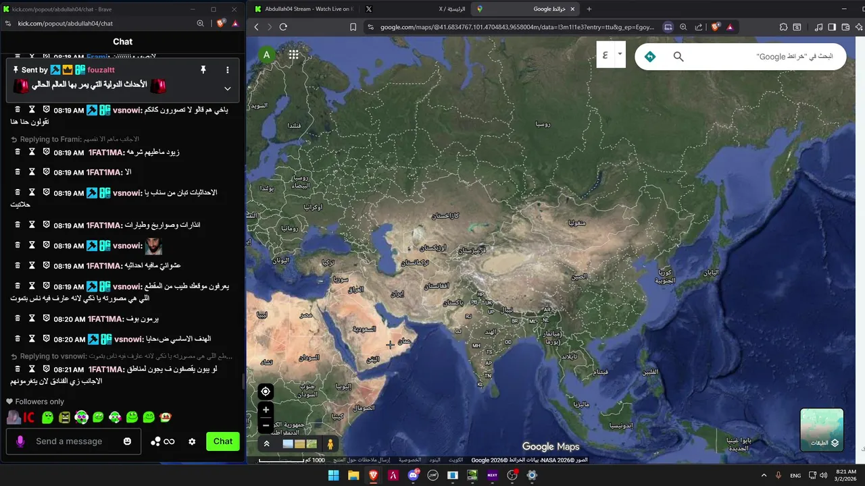Open the Terms link in Maps footer
The height and width of the screenshot is (486, 865).
tap(435, 460)
